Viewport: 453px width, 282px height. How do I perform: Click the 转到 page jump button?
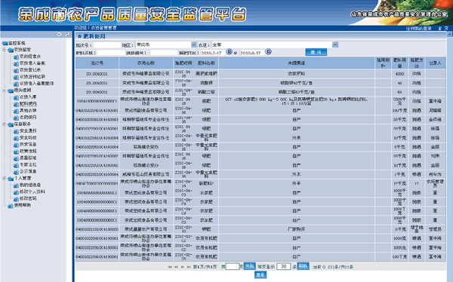tap(250, 266)
